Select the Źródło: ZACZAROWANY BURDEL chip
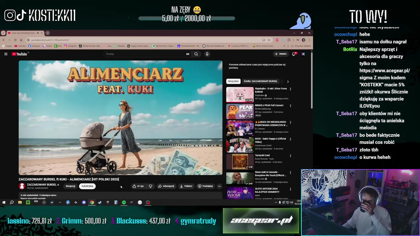420x236 pixels. [261, 81]
